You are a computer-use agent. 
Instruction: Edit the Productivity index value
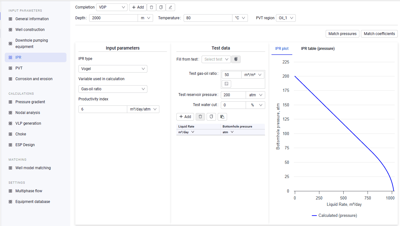[x=103, y=109]
